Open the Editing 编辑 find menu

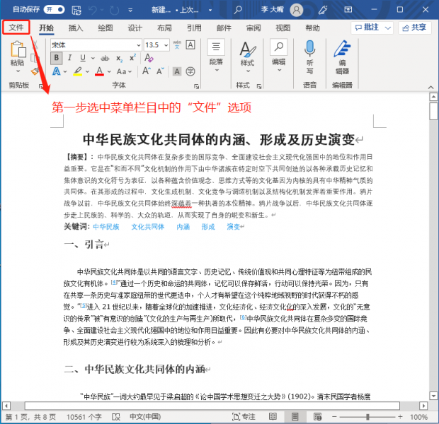pos(278,56)
